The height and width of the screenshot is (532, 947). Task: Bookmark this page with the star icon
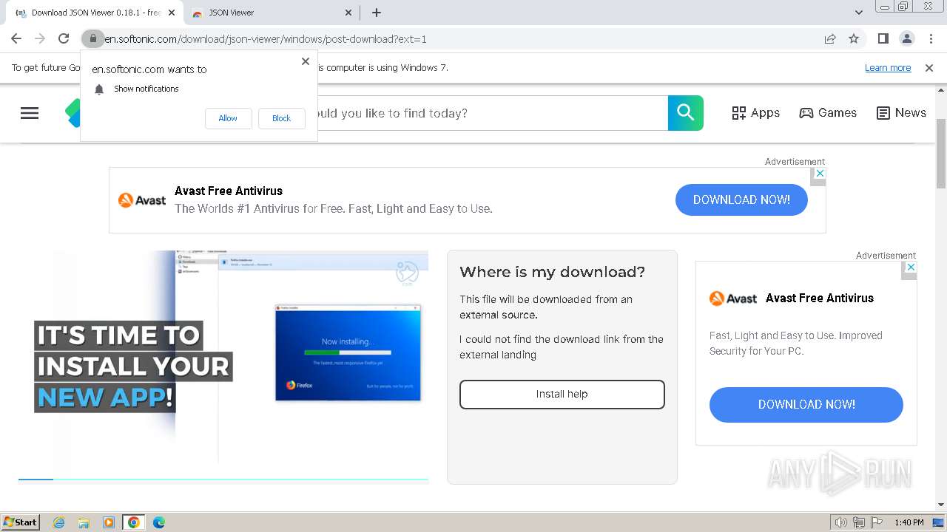854,38
